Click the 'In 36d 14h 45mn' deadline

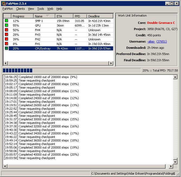point(99,35)
